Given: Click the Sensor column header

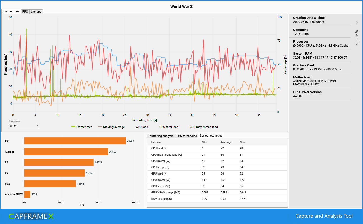Looking at the screenshot, I should pyautogui.click(x=156, y=142).
